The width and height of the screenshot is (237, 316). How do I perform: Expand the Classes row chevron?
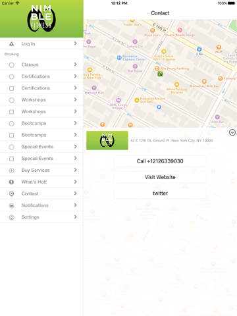tap(76, 65)
